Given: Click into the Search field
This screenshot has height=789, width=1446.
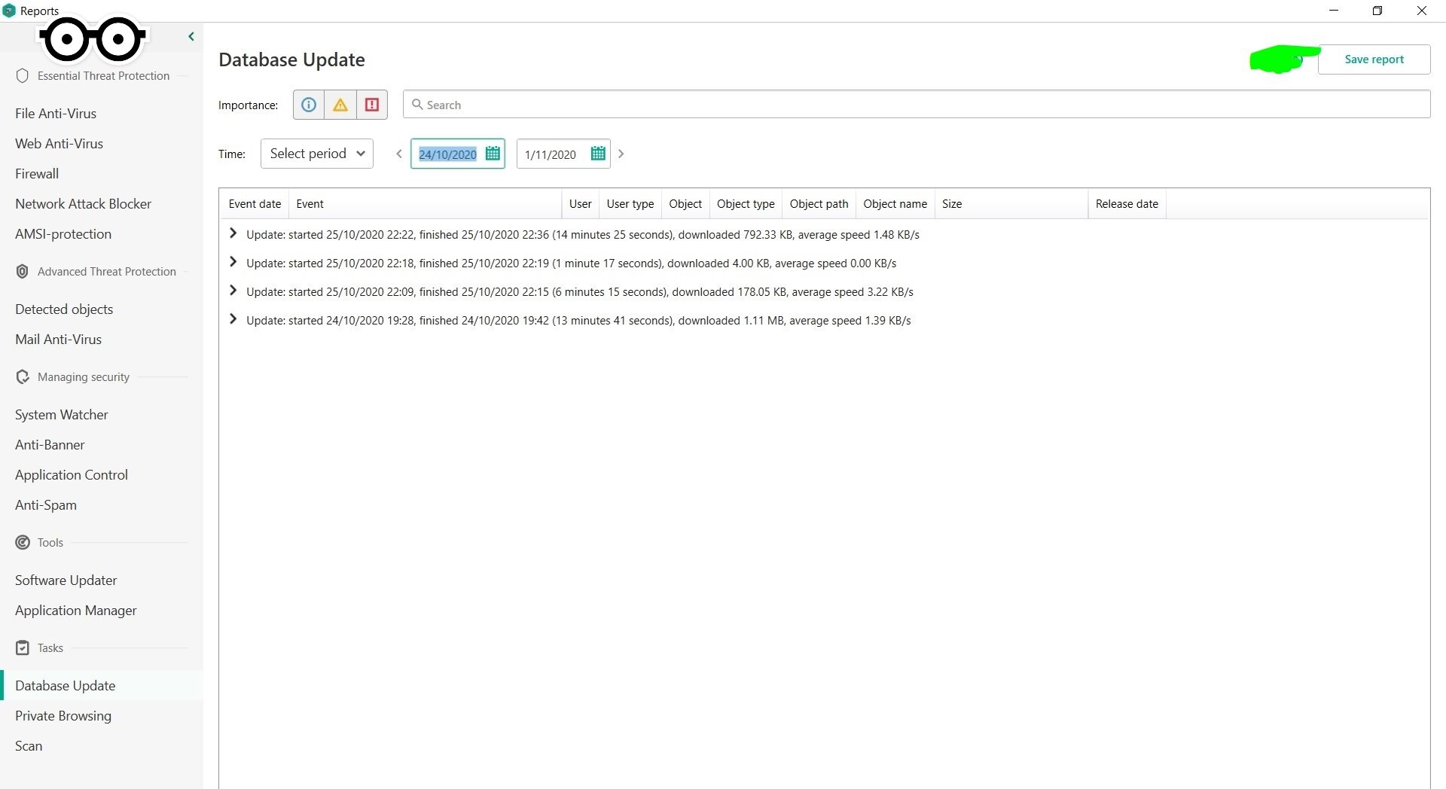Looking at the screenshot, I should (x=917, y=105).
